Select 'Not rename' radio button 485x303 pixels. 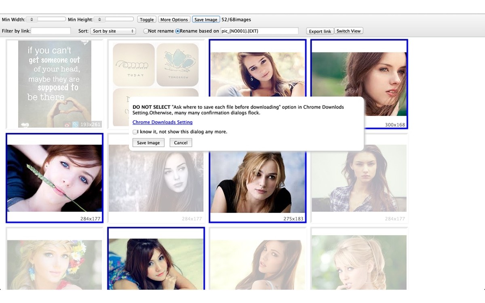coord(145,31)
